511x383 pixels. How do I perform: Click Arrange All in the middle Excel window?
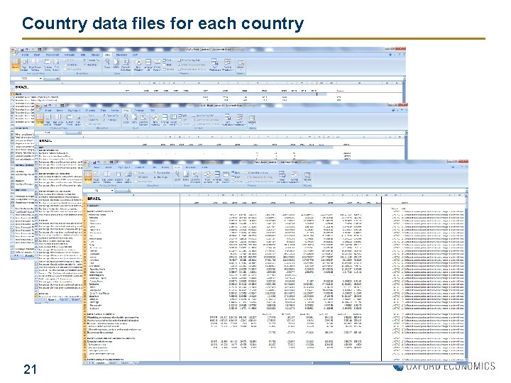coord(164,120)
